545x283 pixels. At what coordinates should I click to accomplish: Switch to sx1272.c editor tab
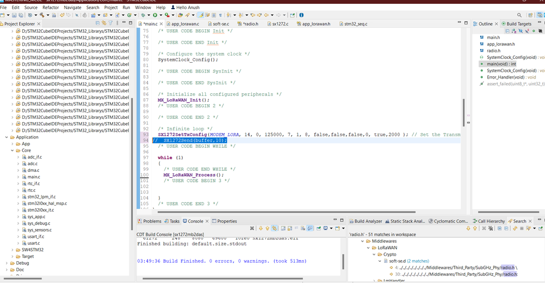[x=277, y=23]
